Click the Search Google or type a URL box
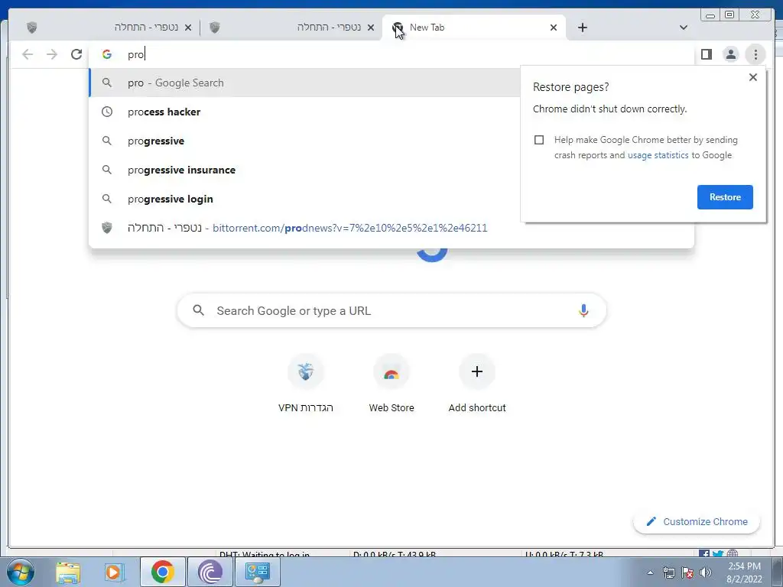 tap(391, 311)
